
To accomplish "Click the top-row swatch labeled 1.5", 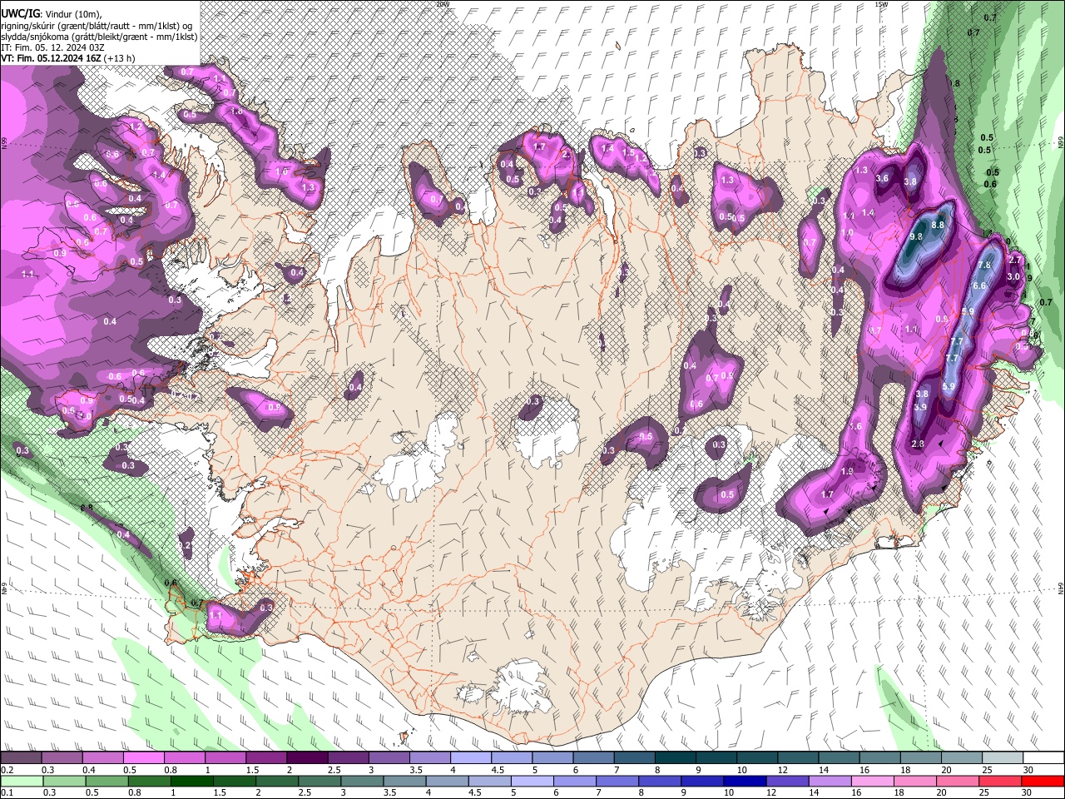I will 266,758.
